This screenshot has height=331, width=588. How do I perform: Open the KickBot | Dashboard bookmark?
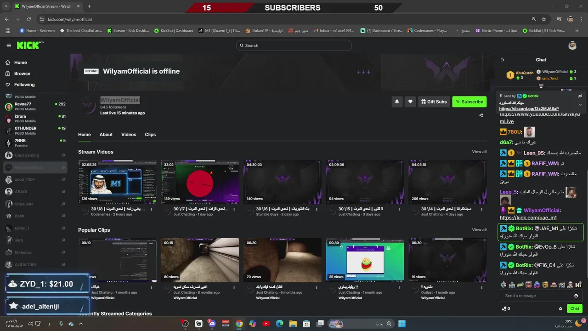point(174,31)
